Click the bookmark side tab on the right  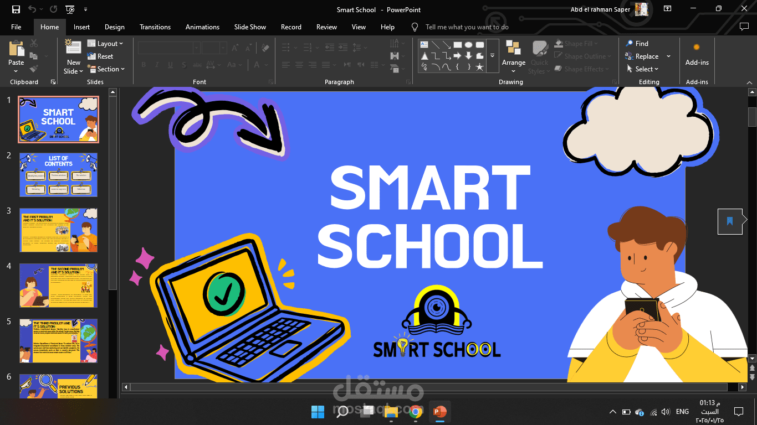coord(730,221)
